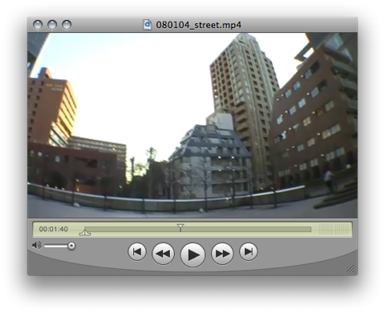Fast forward with double-right arrows

click(222, 254)
